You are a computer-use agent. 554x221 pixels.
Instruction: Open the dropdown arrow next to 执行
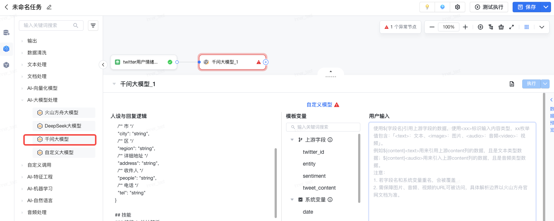(545, 84)
